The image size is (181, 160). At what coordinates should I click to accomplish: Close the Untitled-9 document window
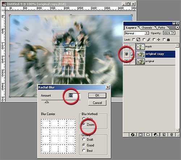tap(133, 4)
